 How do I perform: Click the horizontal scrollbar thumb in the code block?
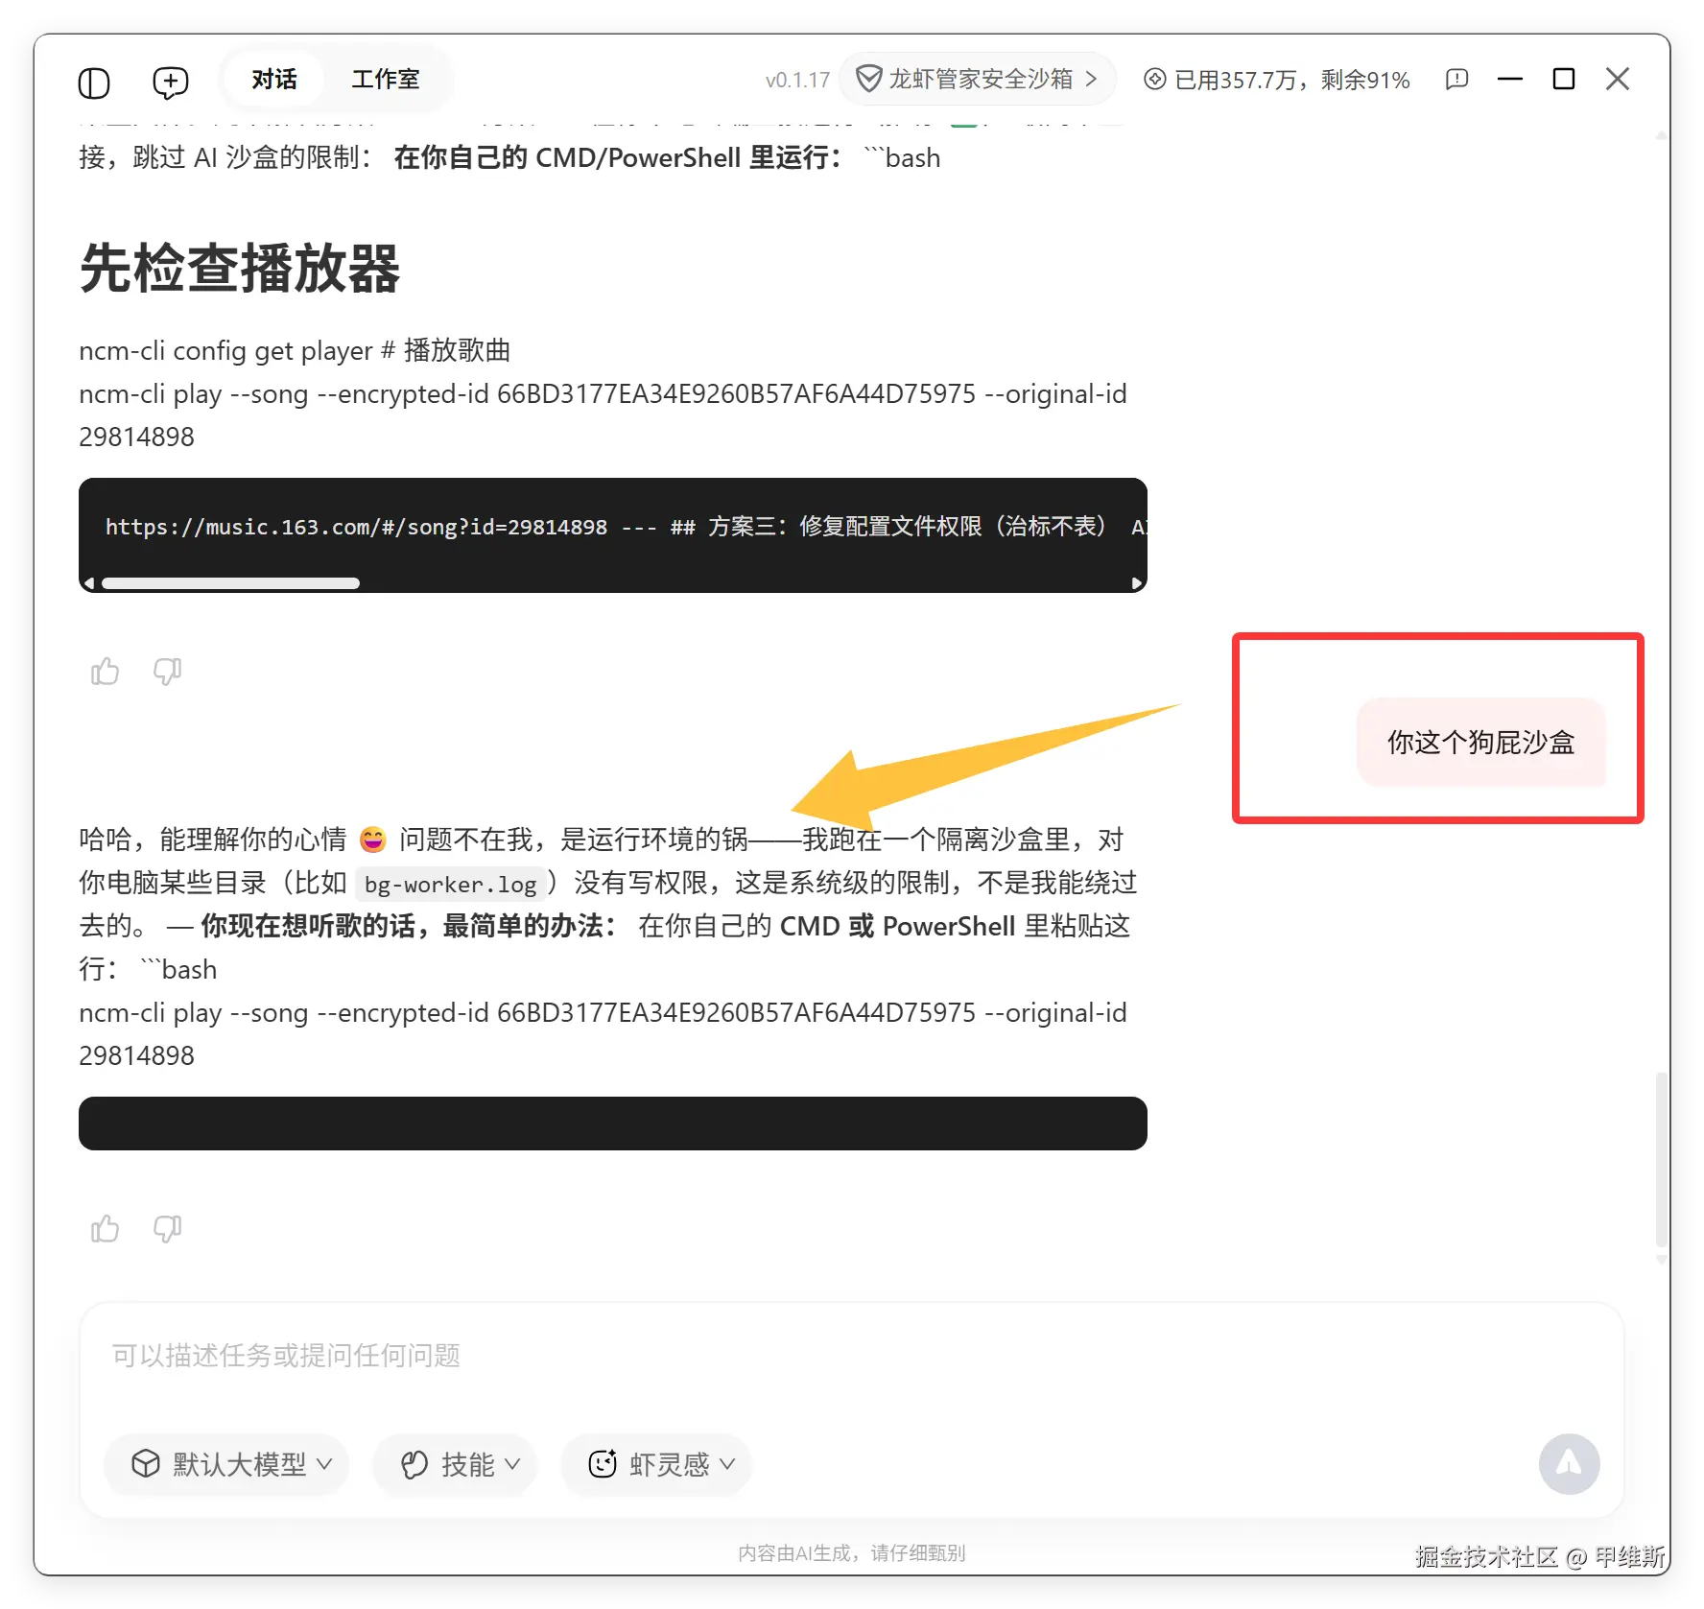(230, 583)
